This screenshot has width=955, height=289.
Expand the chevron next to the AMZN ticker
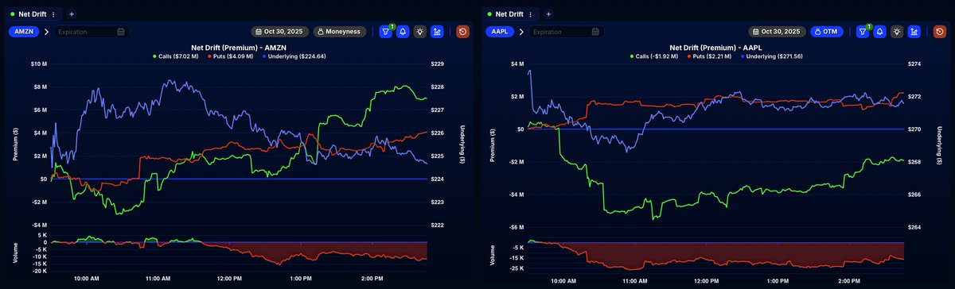click(x=46, y=32)
